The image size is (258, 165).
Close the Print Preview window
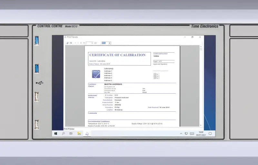(200, 37)
